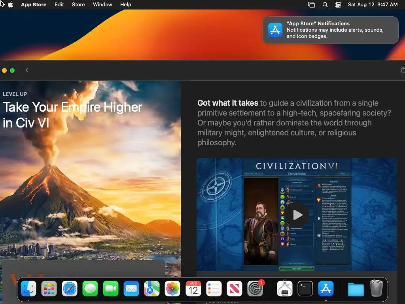Open System Information chip icon in Dock
This screenshot has width=405, height=304.
coord(285,289)
